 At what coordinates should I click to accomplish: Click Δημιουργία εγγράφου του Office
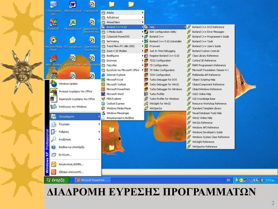[x=75, y=99]
